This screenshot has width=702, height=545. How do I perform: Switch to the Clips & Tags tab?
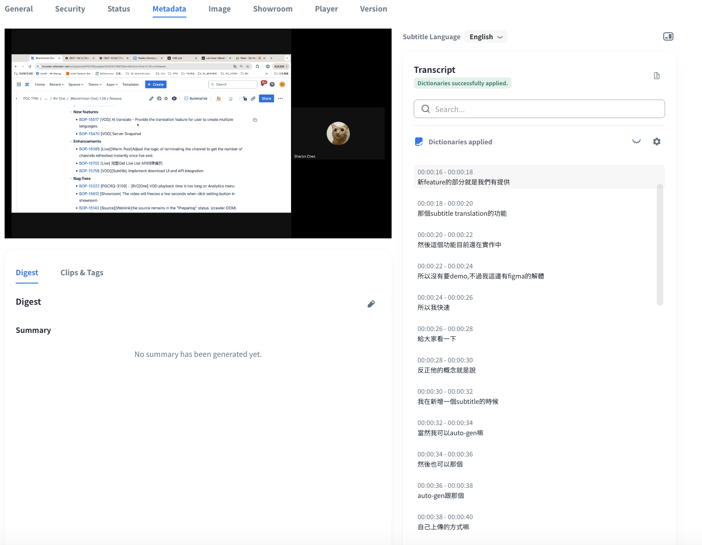82,272
